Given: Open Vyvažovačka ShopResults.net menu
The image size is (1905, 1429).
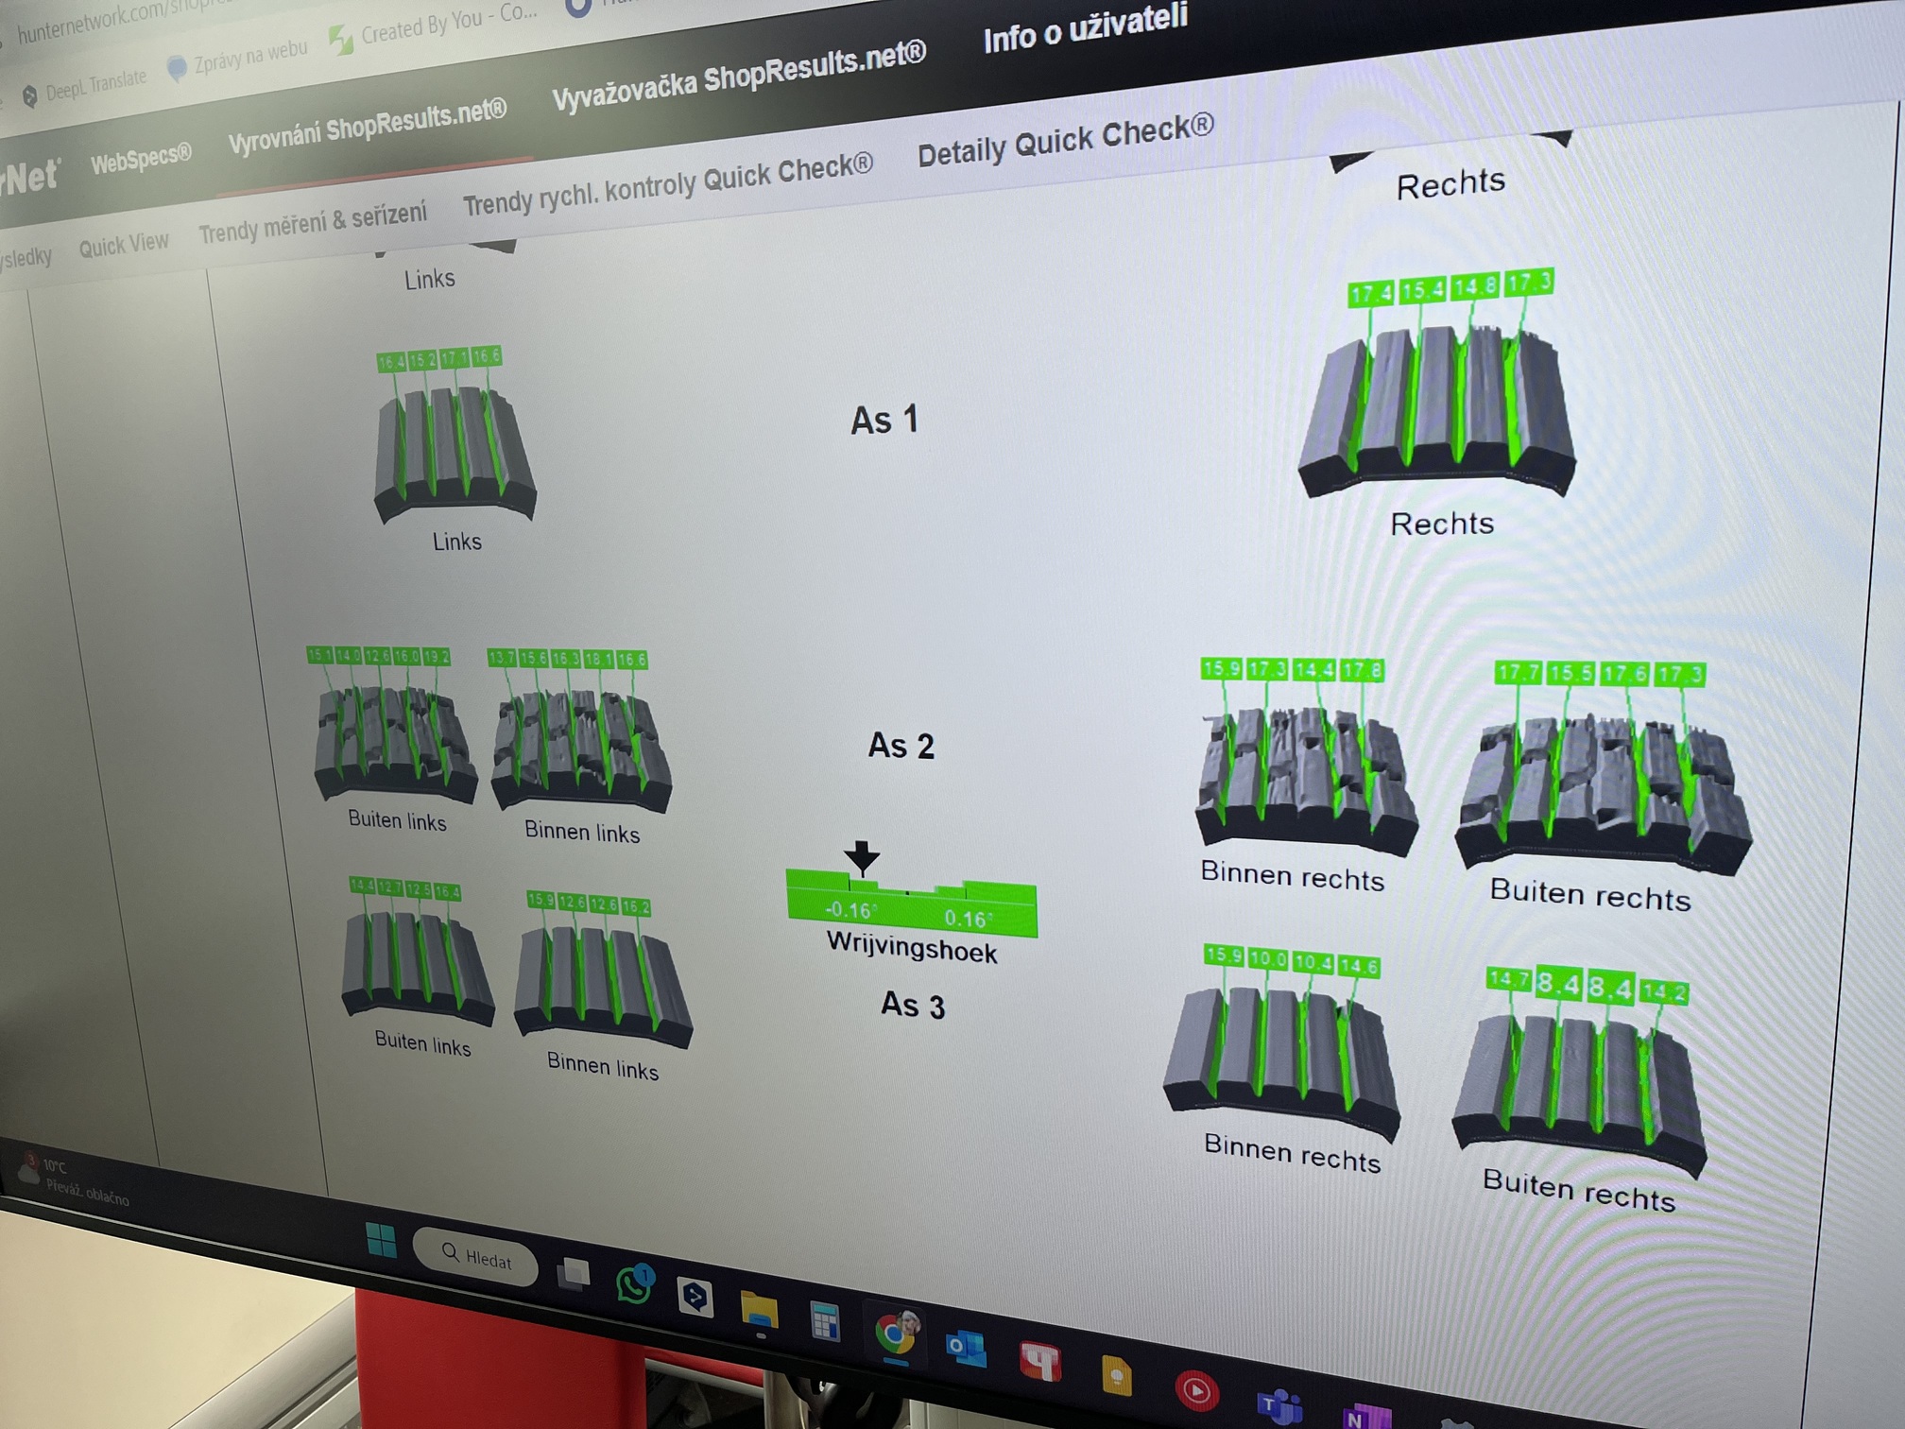Looking at the screenshot, I should click(x=738, y=77).
